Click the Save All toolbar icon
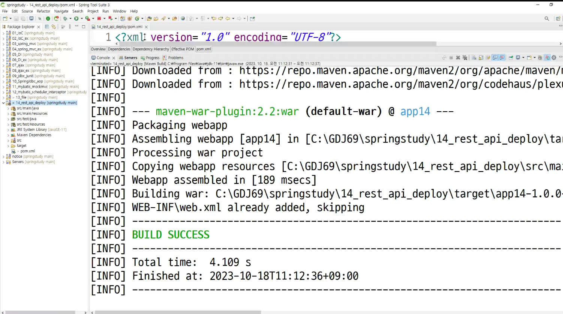 point(23,18)
